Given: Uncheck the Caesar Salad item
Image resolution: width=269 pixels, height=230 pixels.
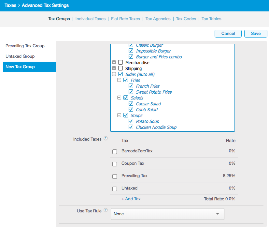Looking at the screenshot, I should click(x=131, y=104).
